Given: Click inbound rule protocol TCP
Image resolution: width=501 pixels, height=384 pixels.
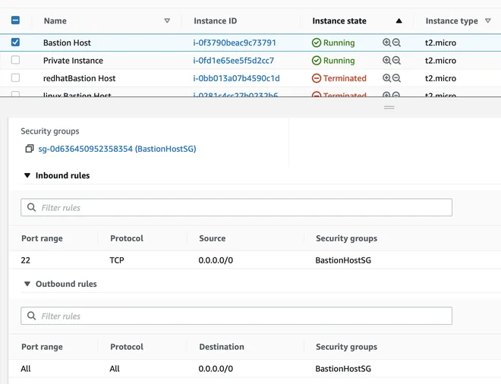Looking at the screenshot, I should tap(117, 260).
